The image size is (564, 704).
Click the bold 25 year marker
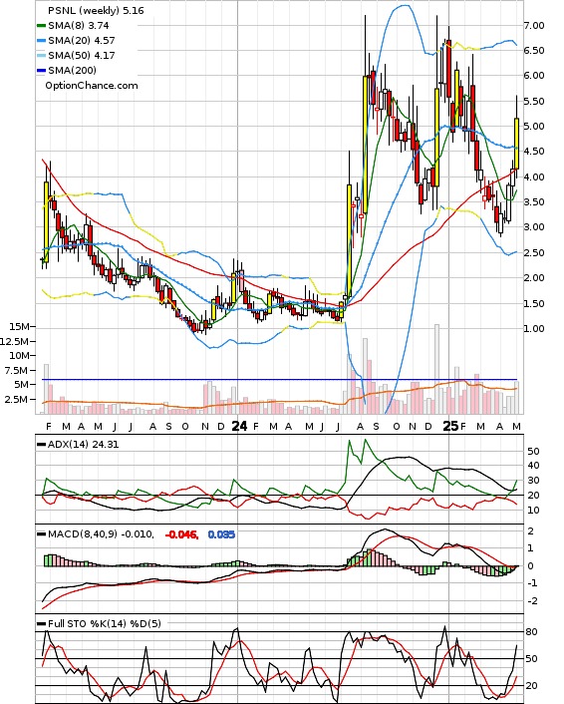click(450, 426)
